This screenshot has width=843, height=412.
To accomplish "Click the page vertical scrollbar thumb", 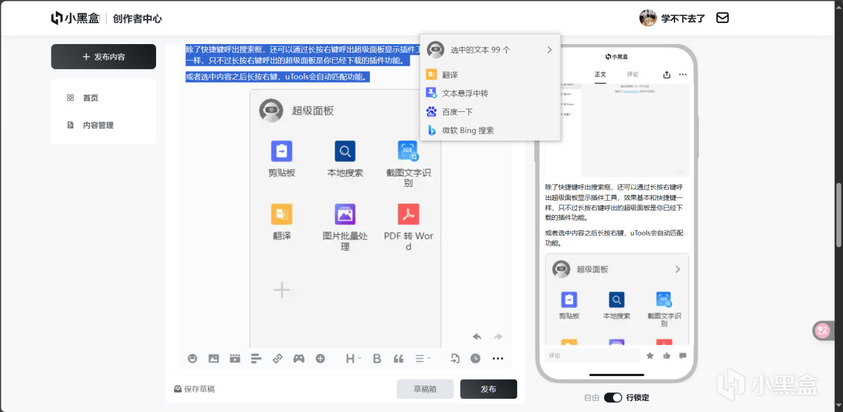I will click(x=838, y=215).
